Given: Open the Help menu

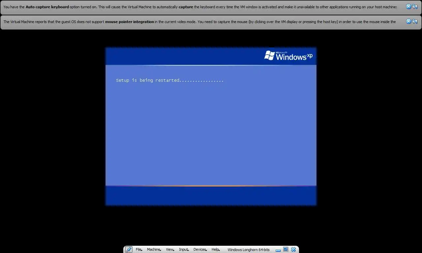Looking at the screenshot, I should [x=216, y=249].
